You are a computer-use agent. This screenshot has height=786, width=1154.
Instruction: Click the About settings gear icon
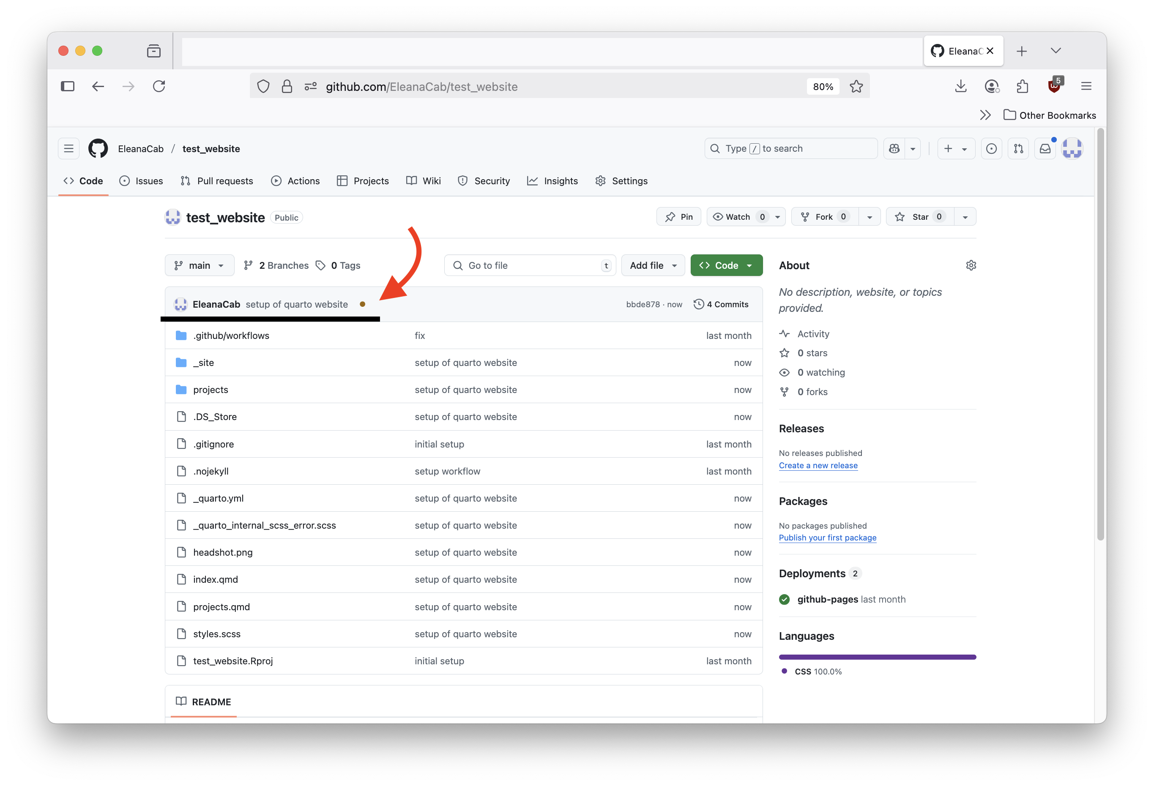coord(971,265)
